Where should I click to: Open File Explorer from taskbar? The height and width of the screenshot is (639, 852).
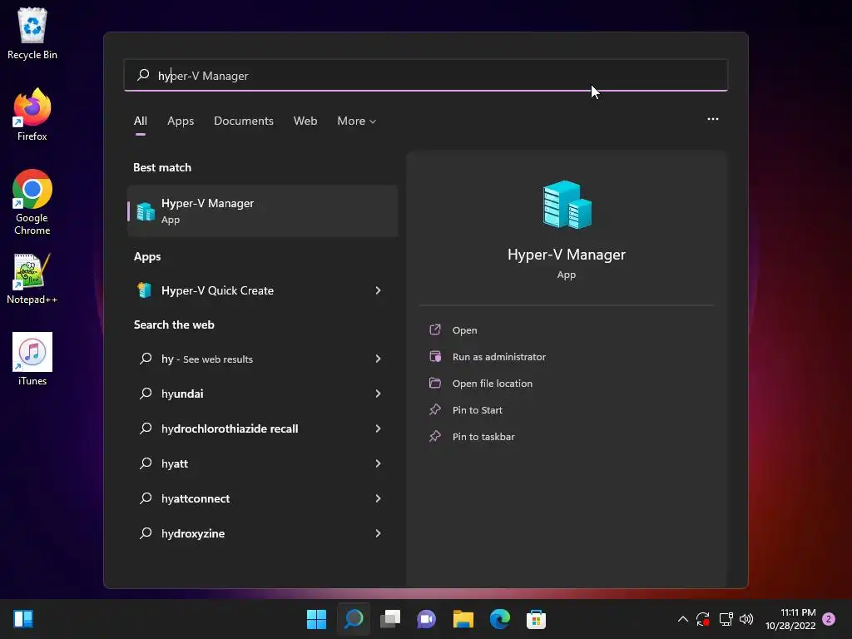tap(463, 619)
